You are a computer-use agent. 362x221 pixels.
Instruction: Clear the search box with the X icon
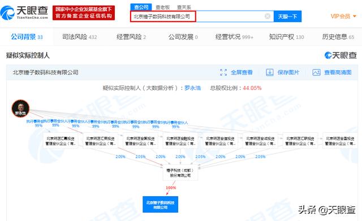point(268,16)
